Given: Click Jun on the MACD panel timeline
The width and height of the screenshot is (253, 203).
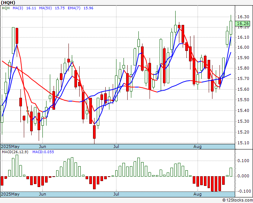Looking at the screenshot, I should (42, 194).
